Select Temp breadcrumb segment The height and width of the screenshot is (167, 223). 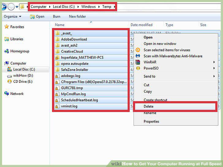pyautogui.click(x=107, y=7)
